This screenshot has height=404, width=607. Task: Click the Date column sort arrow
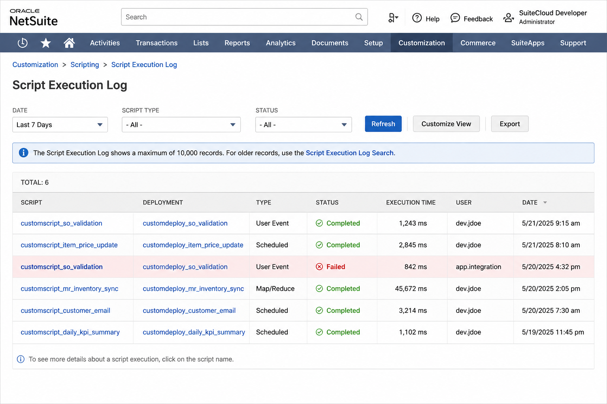pos(545,202)
